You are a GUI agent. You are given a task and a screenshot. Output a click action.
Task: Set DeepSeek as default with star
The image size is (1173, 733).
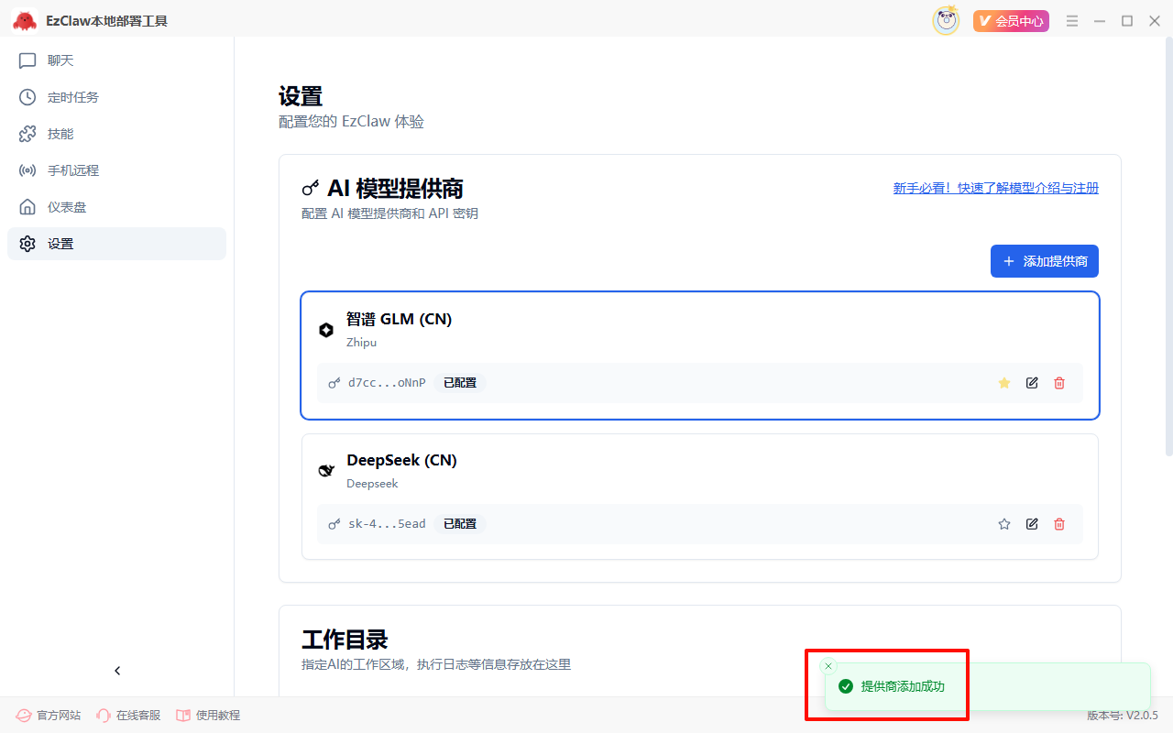click(x=1004, y=524)
